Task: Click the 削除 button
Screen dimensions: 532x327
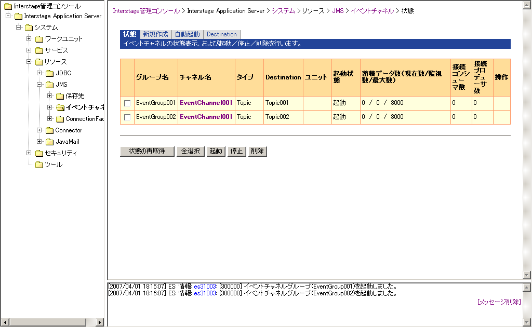Action: point(258,151)
